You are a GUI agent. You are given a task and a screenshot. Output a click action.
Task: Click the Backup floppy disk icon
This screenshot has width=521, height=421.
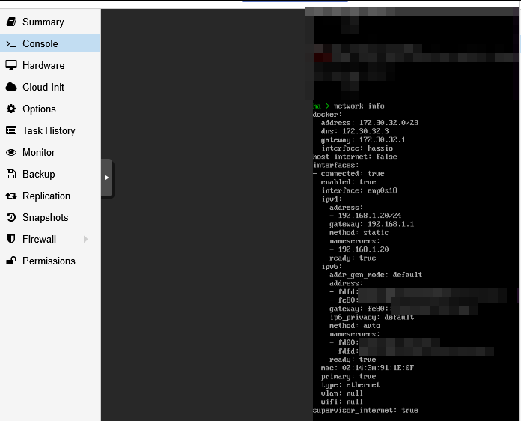(x=11, y=175)
